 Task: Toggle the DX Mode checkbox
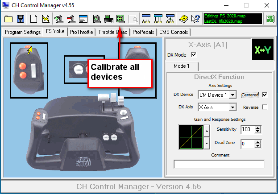pos(194,54)
